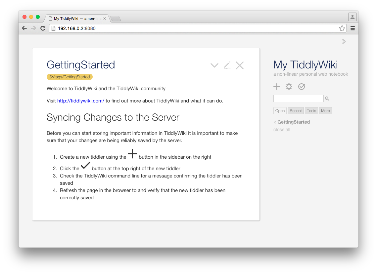Click the sidebar search magnifier icon
Viewport: 377px width, 274px height.
point(327,98)
